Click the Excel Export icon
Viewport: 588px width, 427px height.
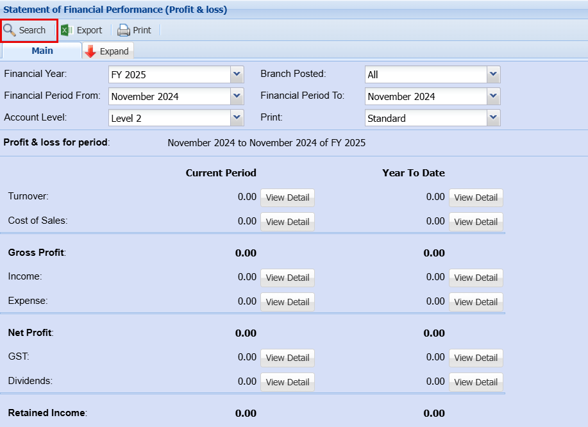pyautogui.click(x=66, y=30)
